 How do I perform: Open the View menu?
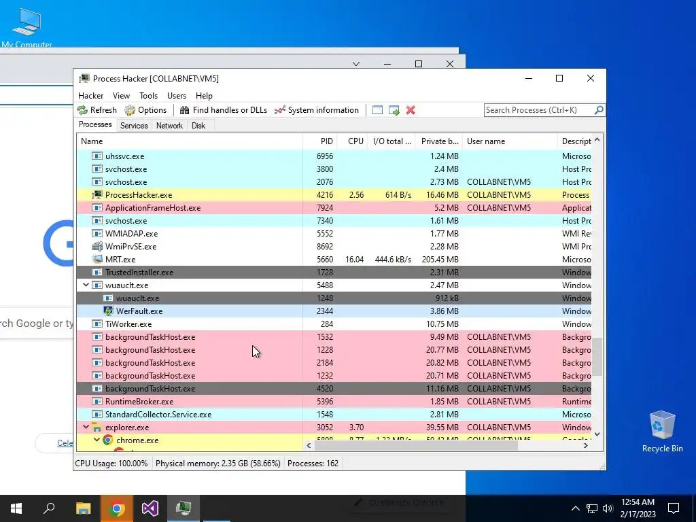121,96
